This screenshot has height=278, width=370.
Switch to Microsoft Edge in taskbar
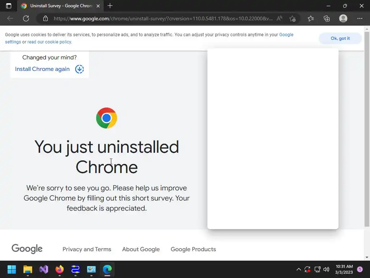(107, 269)
